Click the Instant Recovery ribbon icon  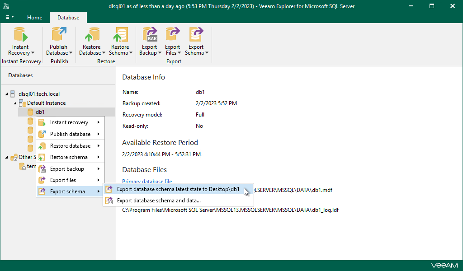click(21, 34)
